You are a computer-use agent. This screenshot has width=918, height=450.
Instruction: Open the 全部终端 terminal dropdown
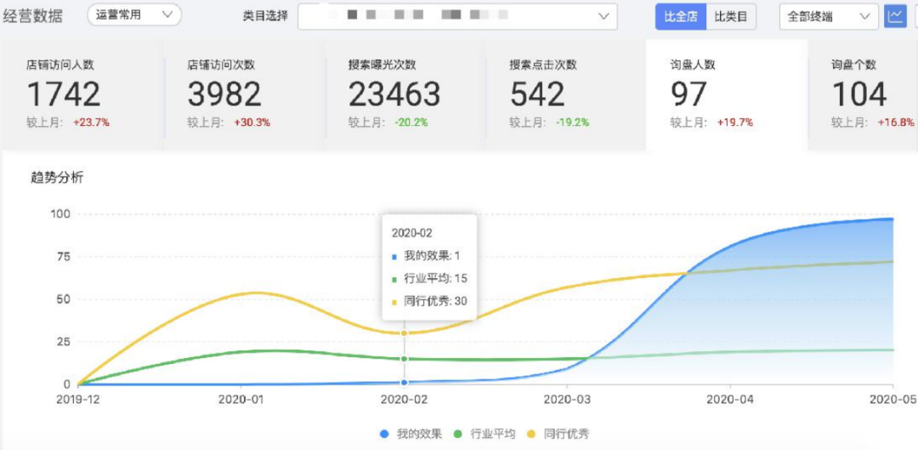point(829,16)
